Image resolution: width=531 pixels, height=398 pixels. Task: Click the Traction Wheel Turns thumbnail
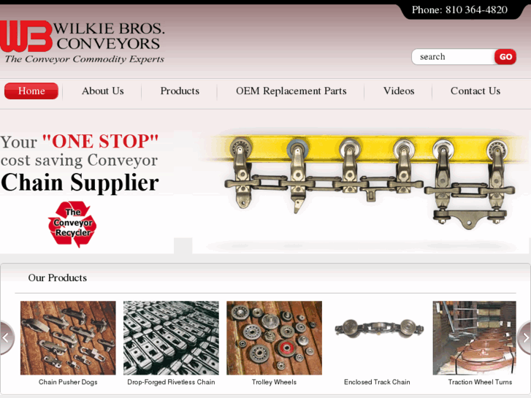point(475,337)
